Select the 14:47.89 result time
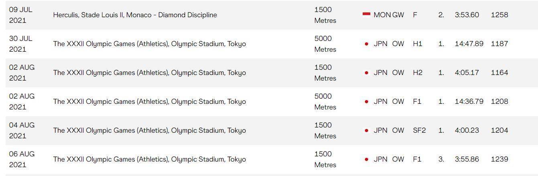Viewport: 538px width, 176px height. point(469,44)
